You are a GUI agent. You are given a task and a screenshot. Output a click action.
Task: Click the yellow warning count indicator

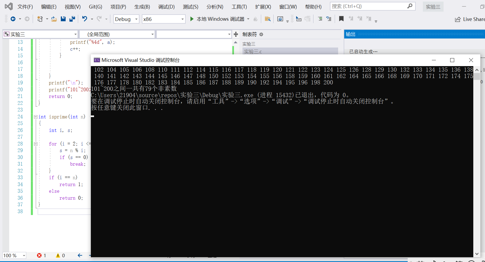click(x=60, y=255)
